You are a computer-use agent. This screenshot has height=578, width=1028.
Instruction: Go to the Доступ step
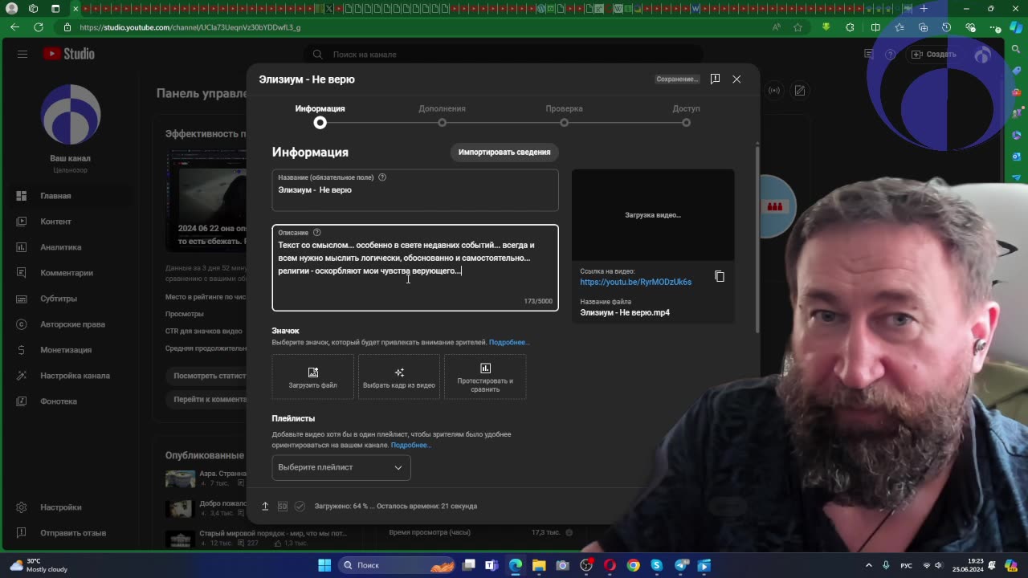click(x=686, y=116)
